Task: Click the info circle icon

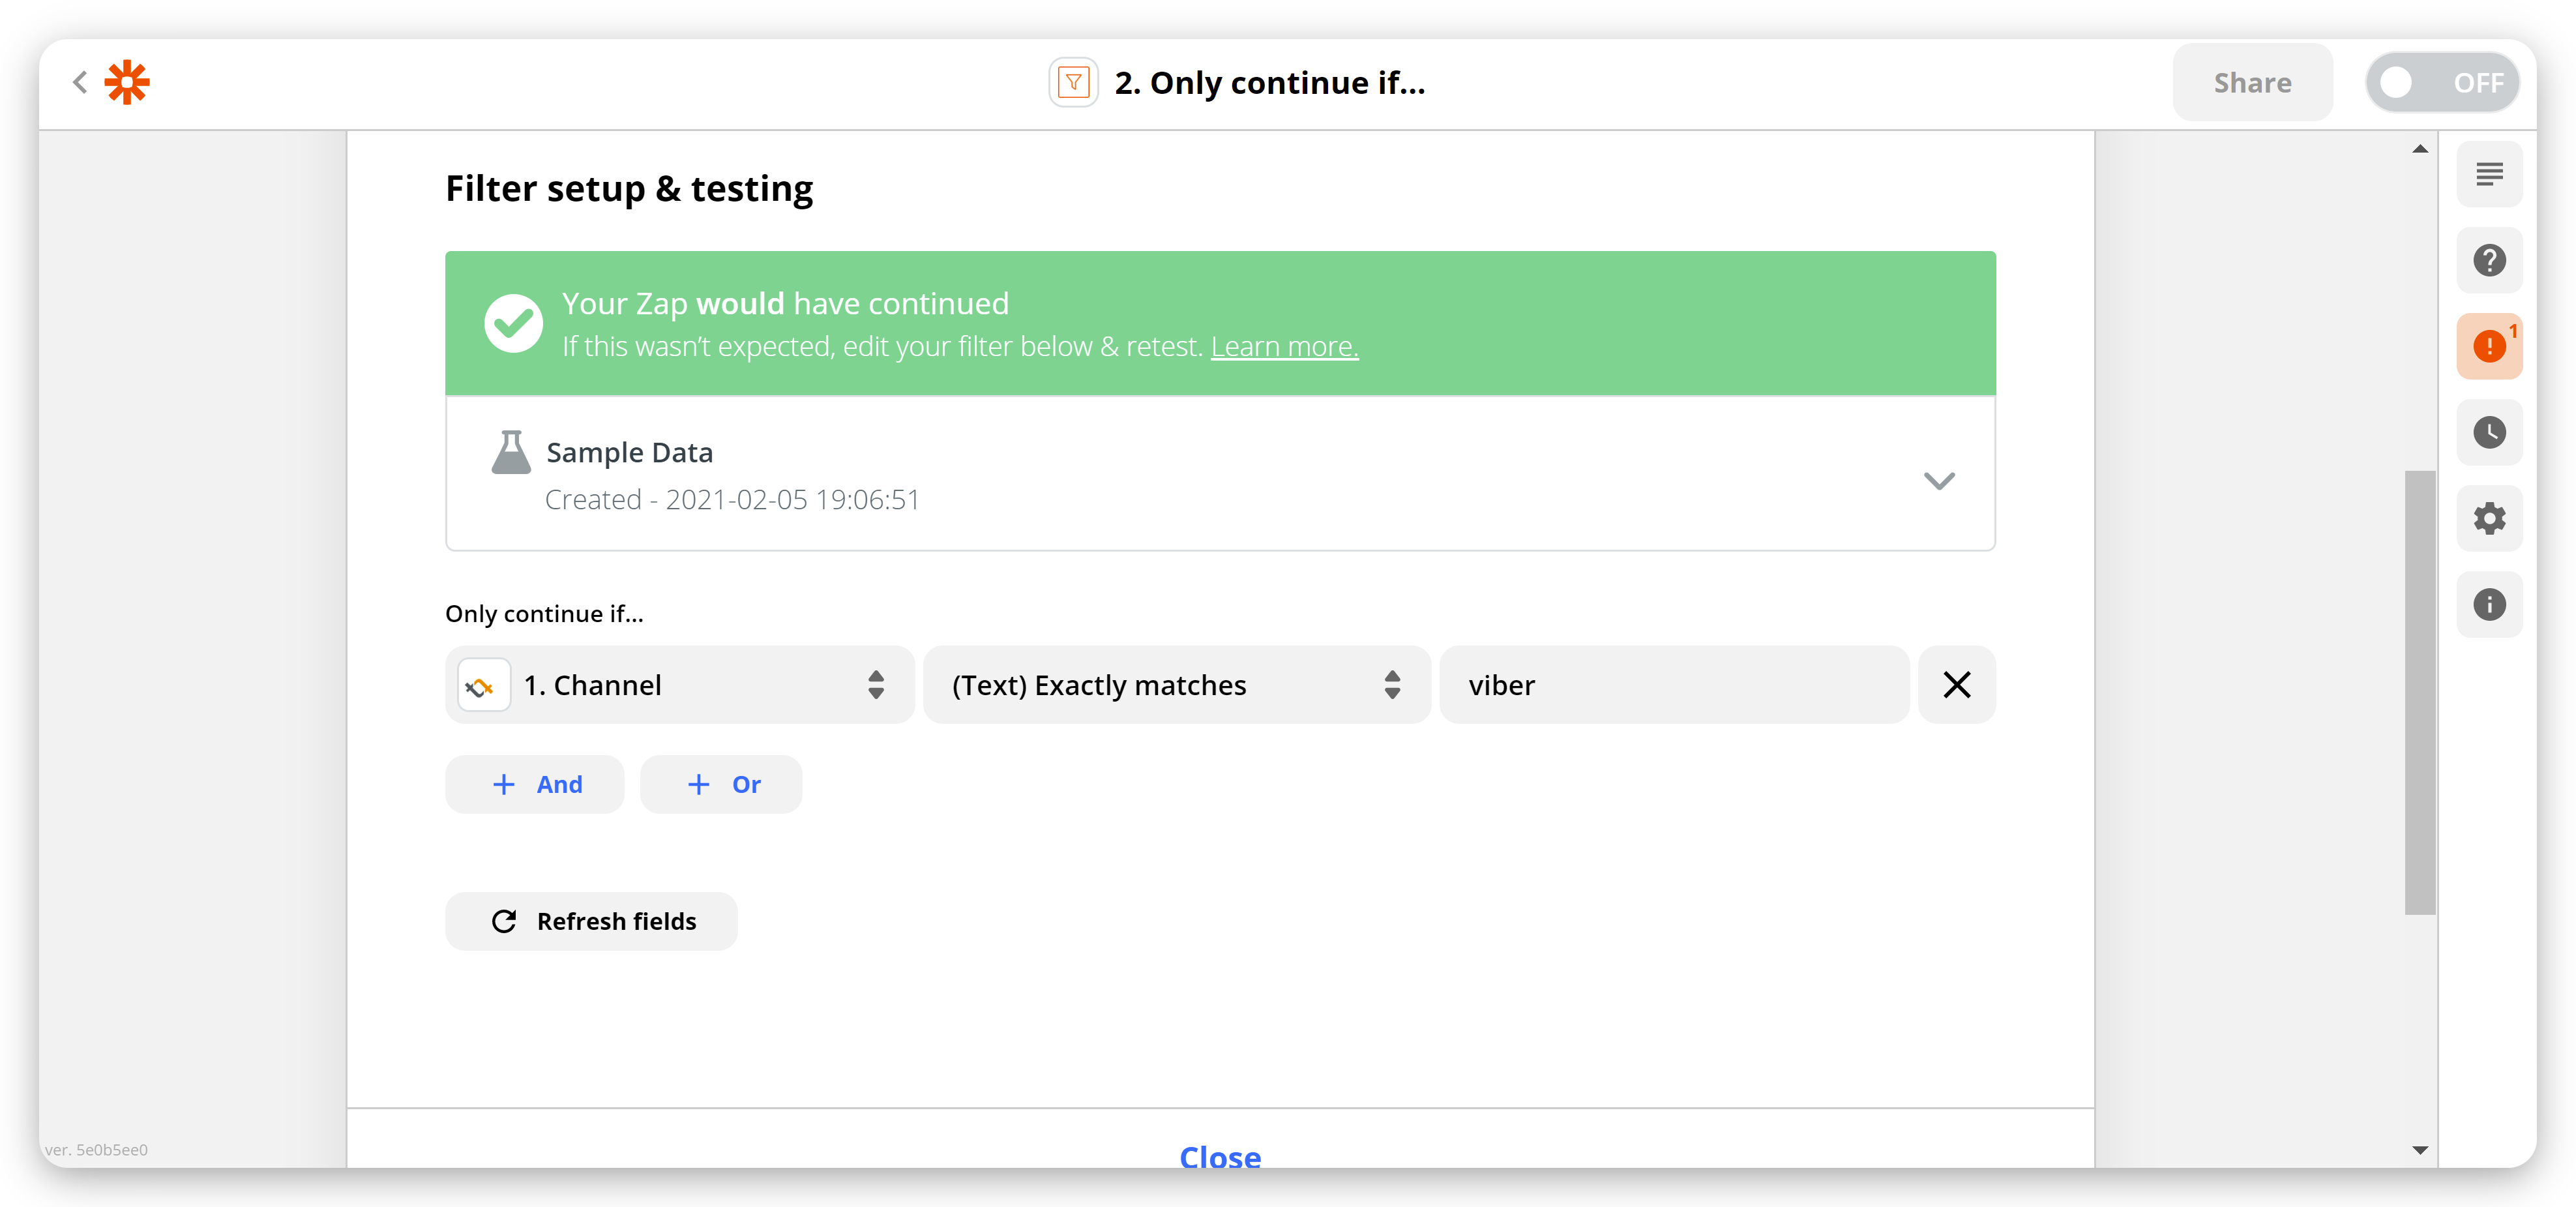Action: click(2492, 604)
